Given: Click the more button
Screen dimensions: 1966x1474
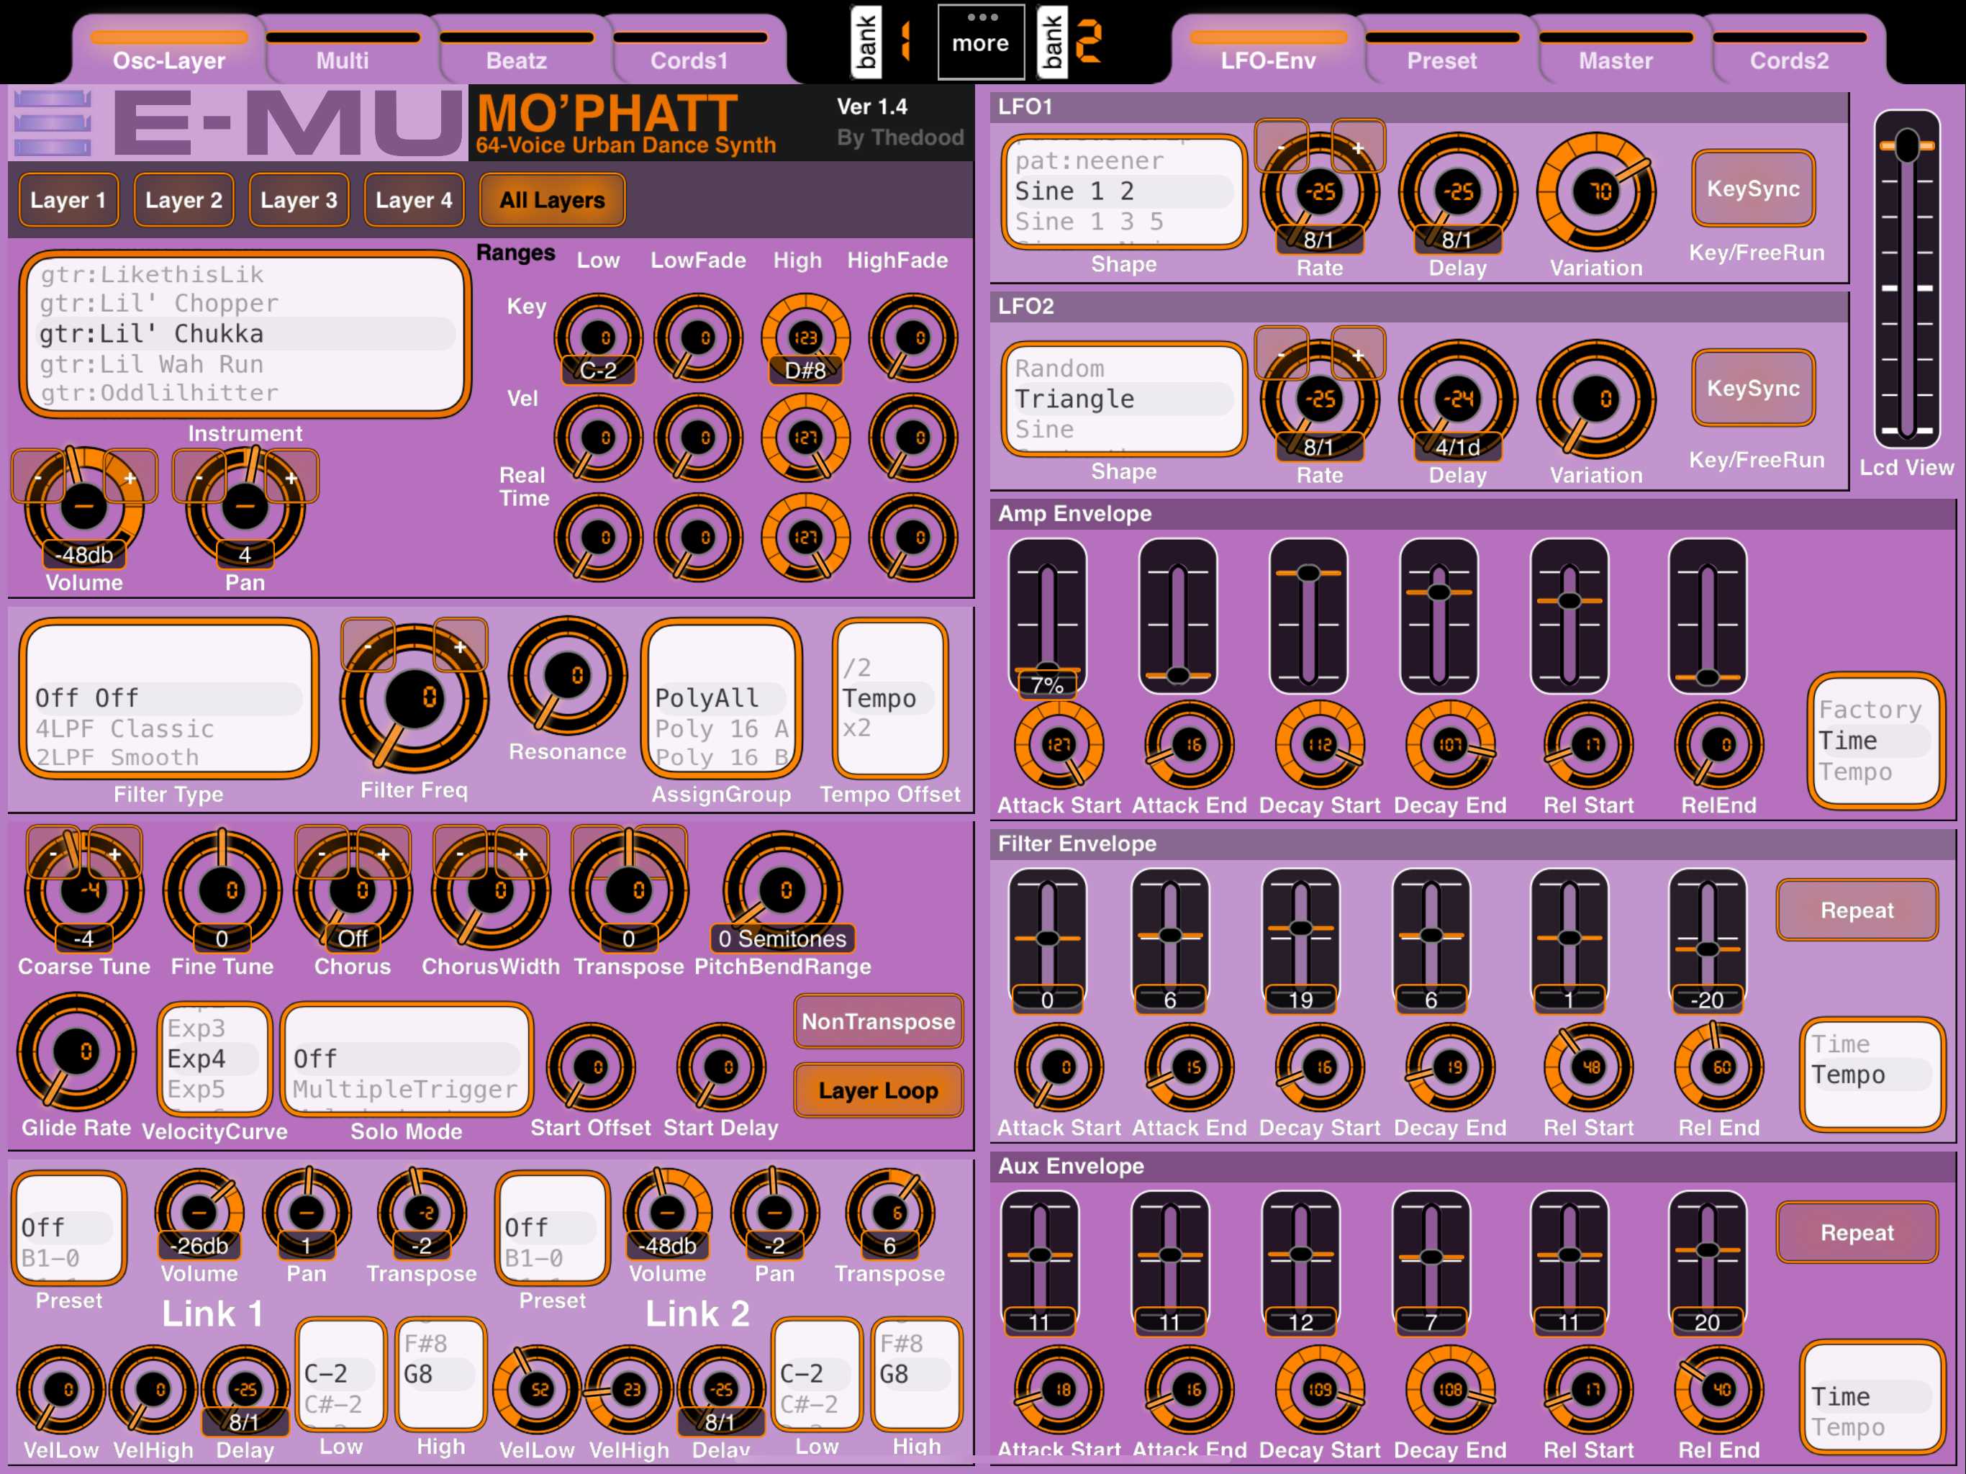Looking at the screenshot, I should pos(980,41).
